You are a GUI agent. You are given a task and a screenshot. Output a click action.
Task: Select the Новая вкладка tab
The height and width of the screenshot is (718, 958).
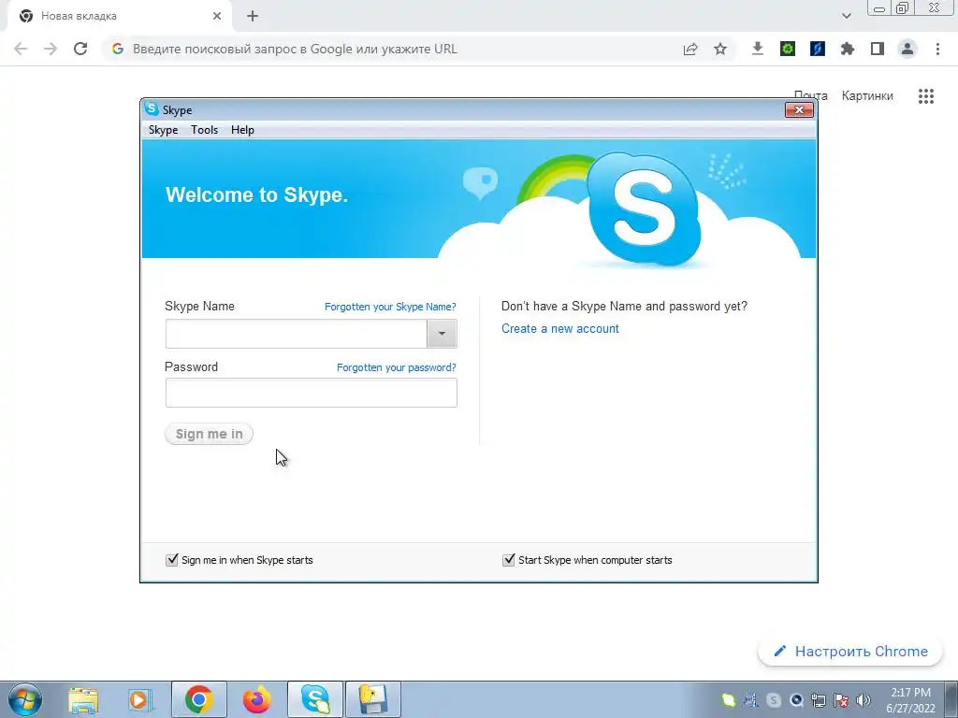pos(120,16)
